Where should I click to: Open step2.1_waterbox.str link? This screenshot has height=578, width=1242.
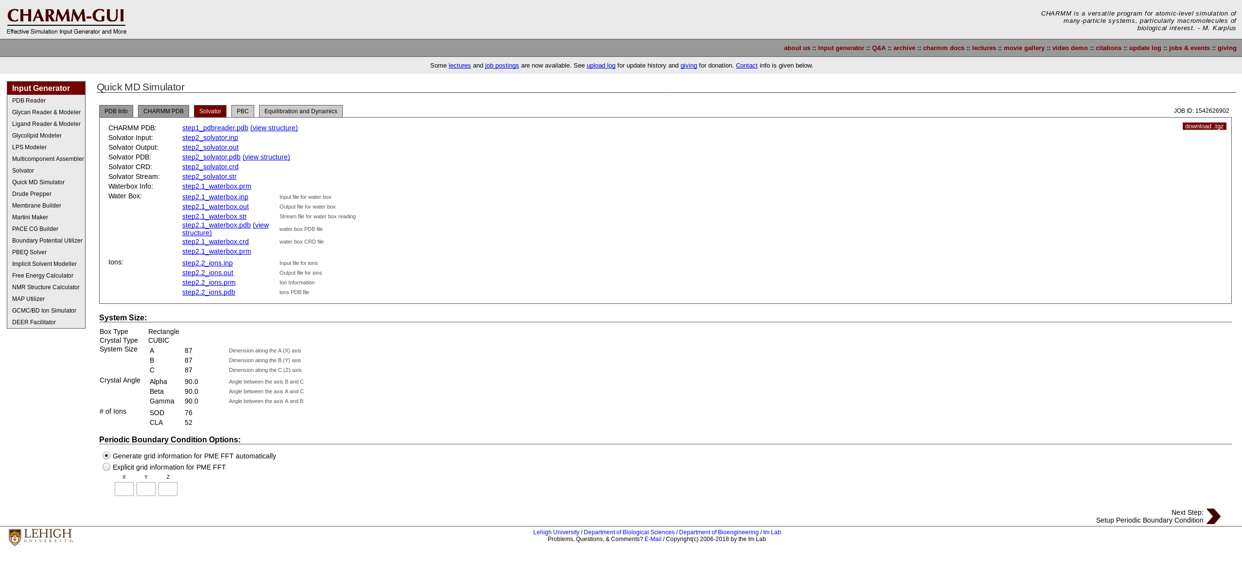(214, 216)
